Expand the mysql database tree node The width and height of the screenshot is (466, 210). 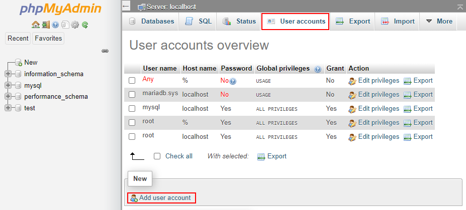pos(8,85)
